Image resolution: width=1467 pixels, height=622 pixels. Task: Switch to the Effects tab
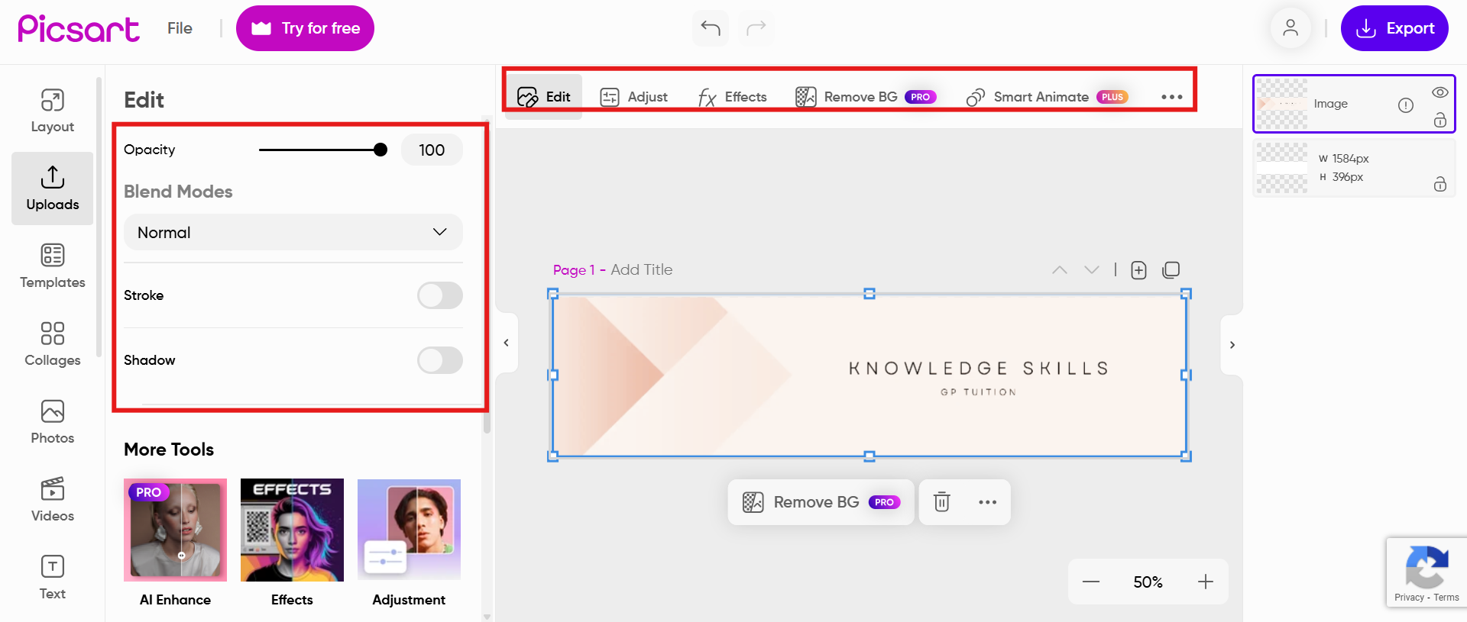pos(732,97)
